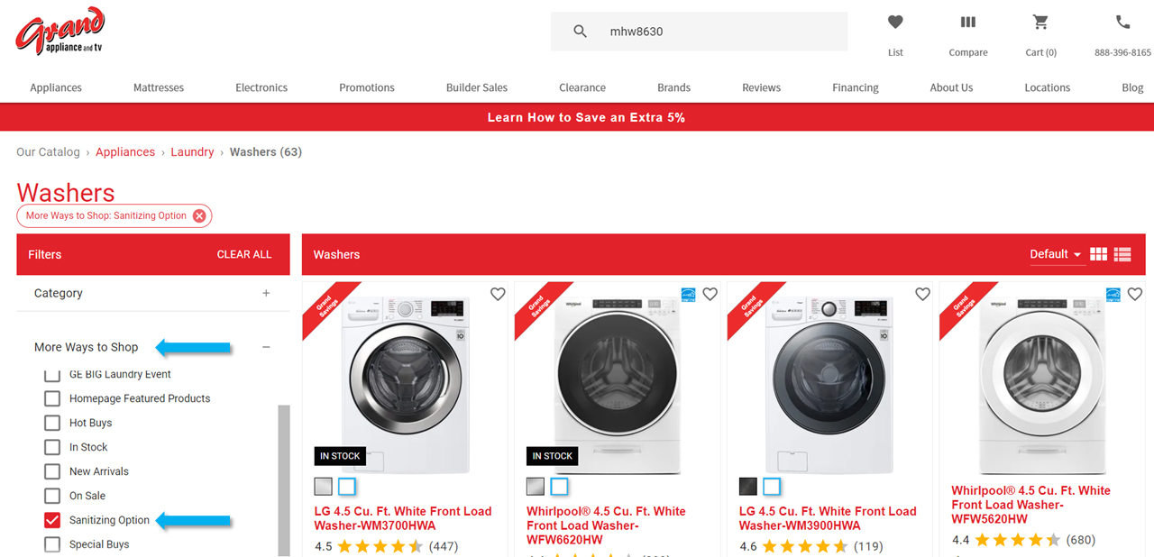The height and width of the screenshot is (557, 1154).
Task: Open the Default sort dropdown
Action: click(x=1055, y=254)
